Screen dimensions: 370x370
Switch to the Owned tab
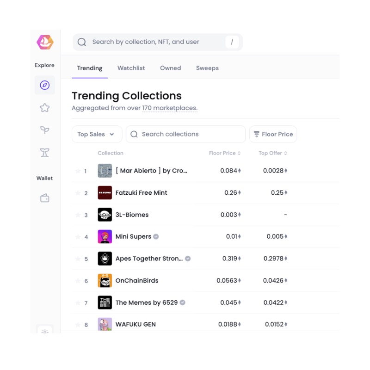point(170,68)
